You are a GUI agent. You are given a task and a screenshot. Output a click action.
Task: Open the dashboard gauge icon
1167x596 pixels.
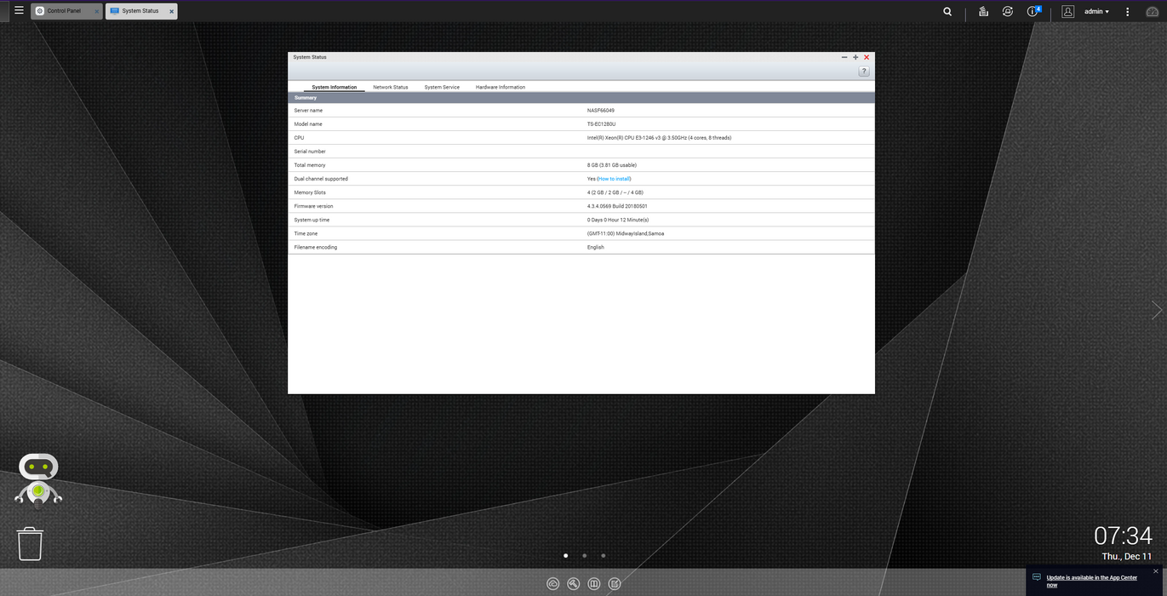1153,12
